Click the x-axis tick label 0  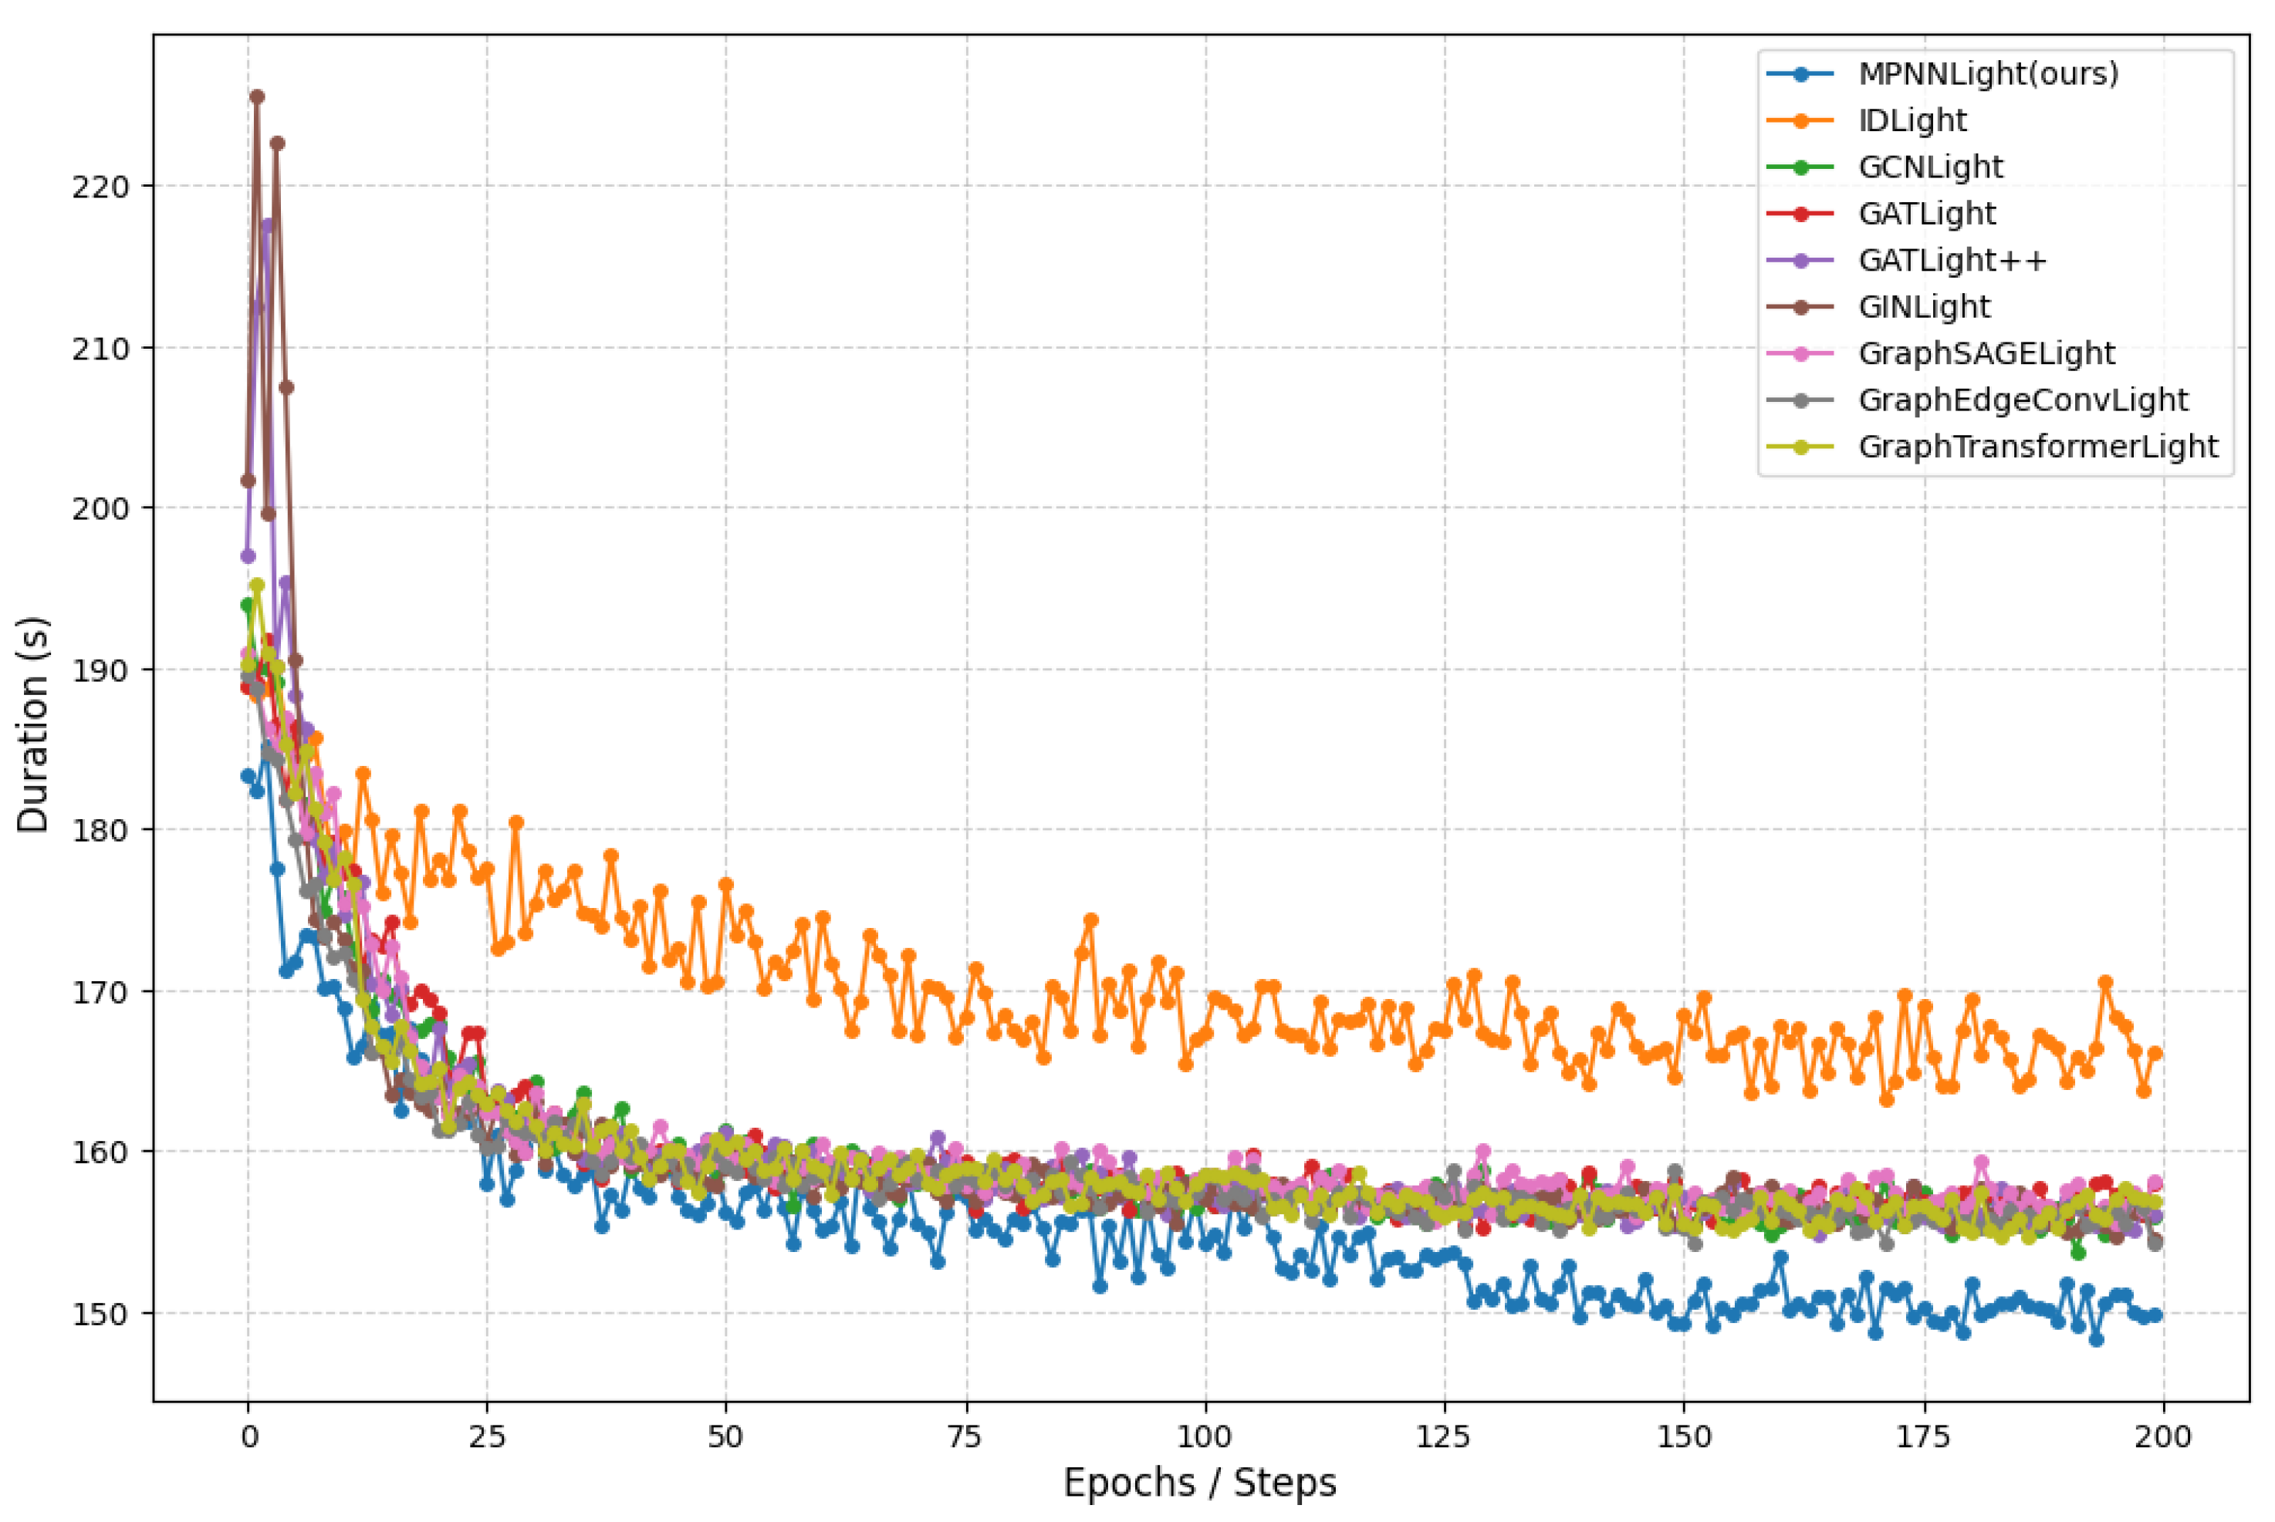point(248,1436)
